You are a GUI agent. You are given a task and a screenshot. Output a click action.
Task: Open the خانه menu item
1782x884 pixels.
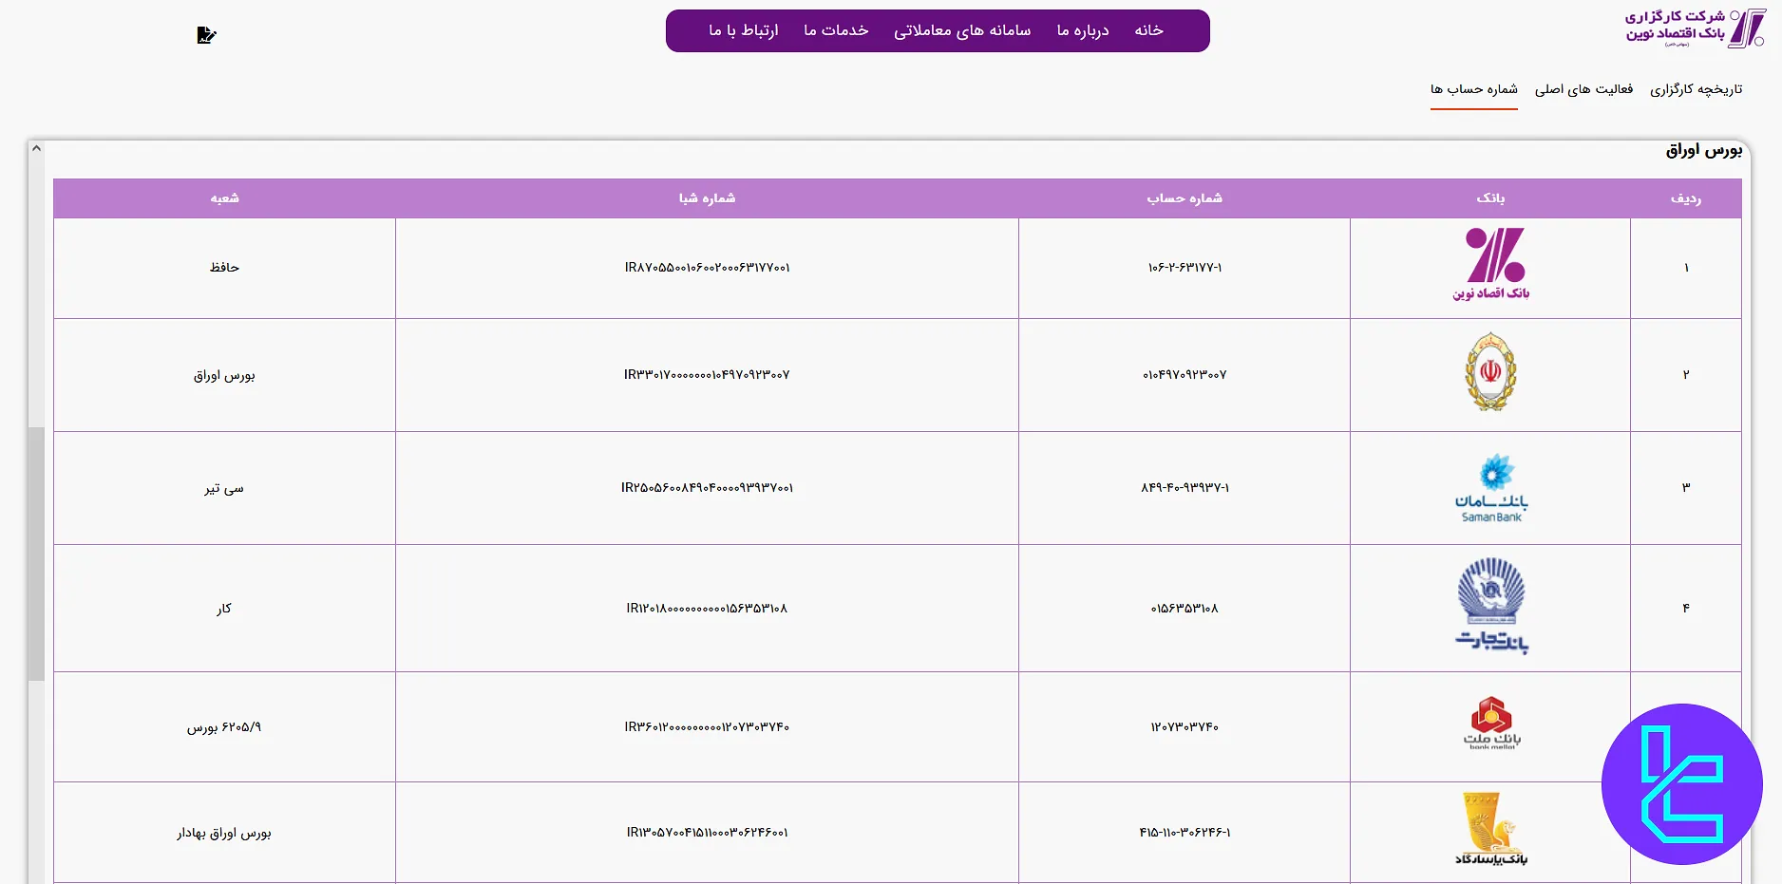pos(1148,30)
